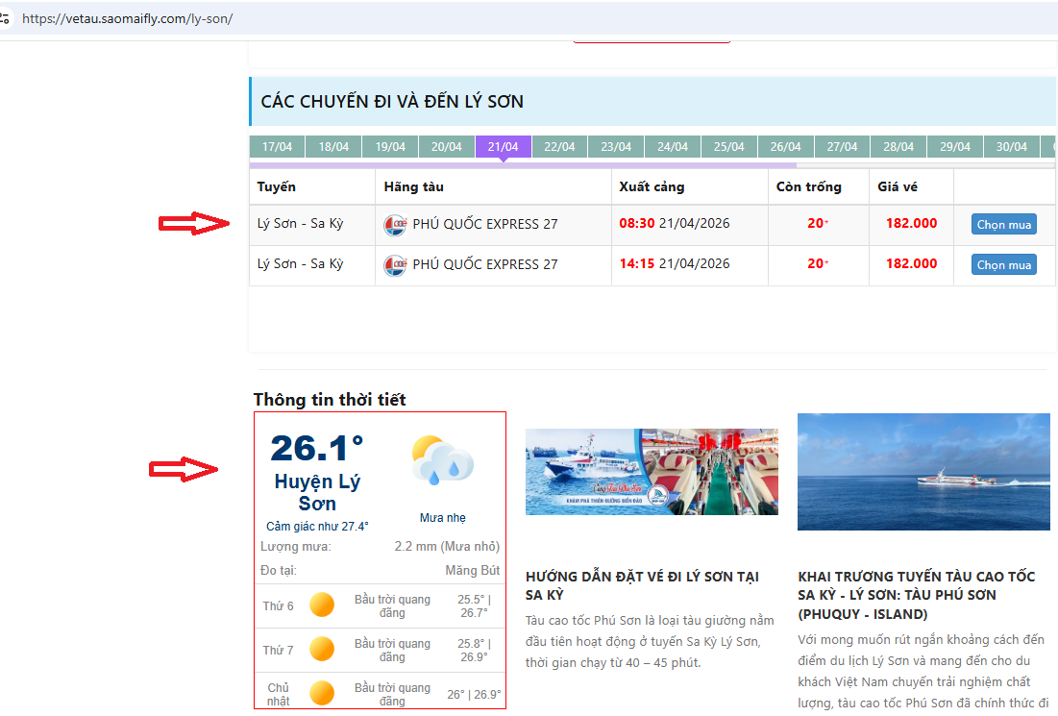Click Chọn mua for the 14:15 trip
This screenshot has height=716, width=1058.
(x=1004, y=265)
